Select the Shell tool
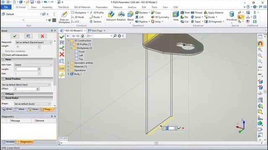The image size is (268, 150). pyautogui.click(x=185, y=12)
